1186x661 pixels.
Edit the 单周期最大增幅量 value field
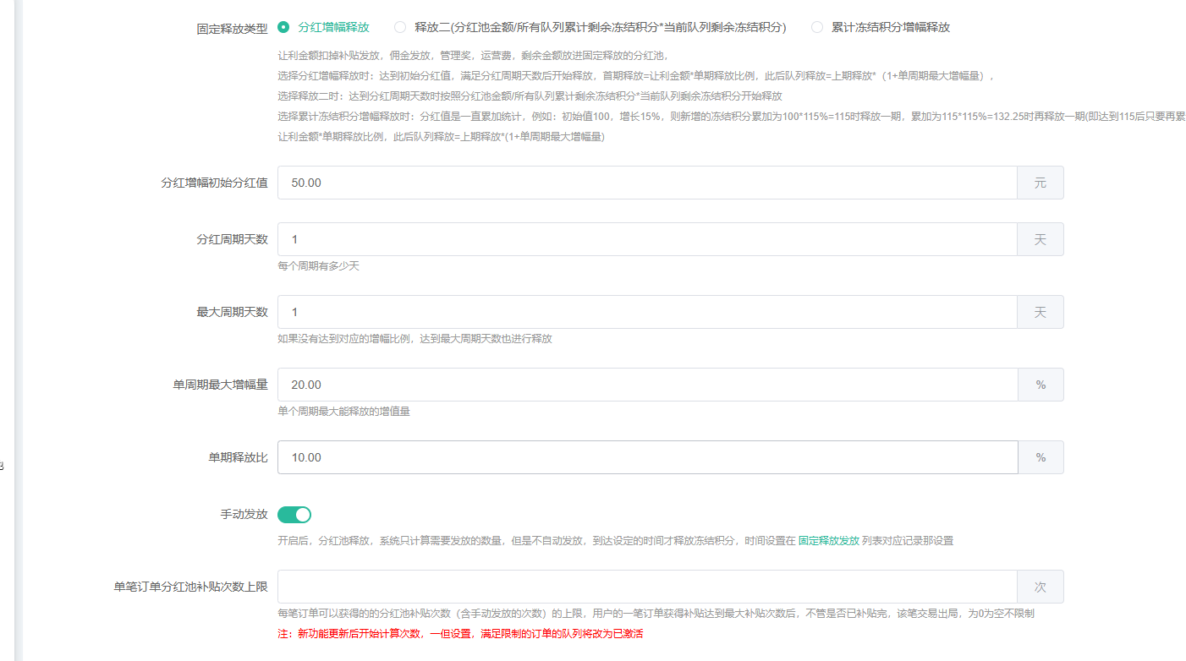(647, 385)
